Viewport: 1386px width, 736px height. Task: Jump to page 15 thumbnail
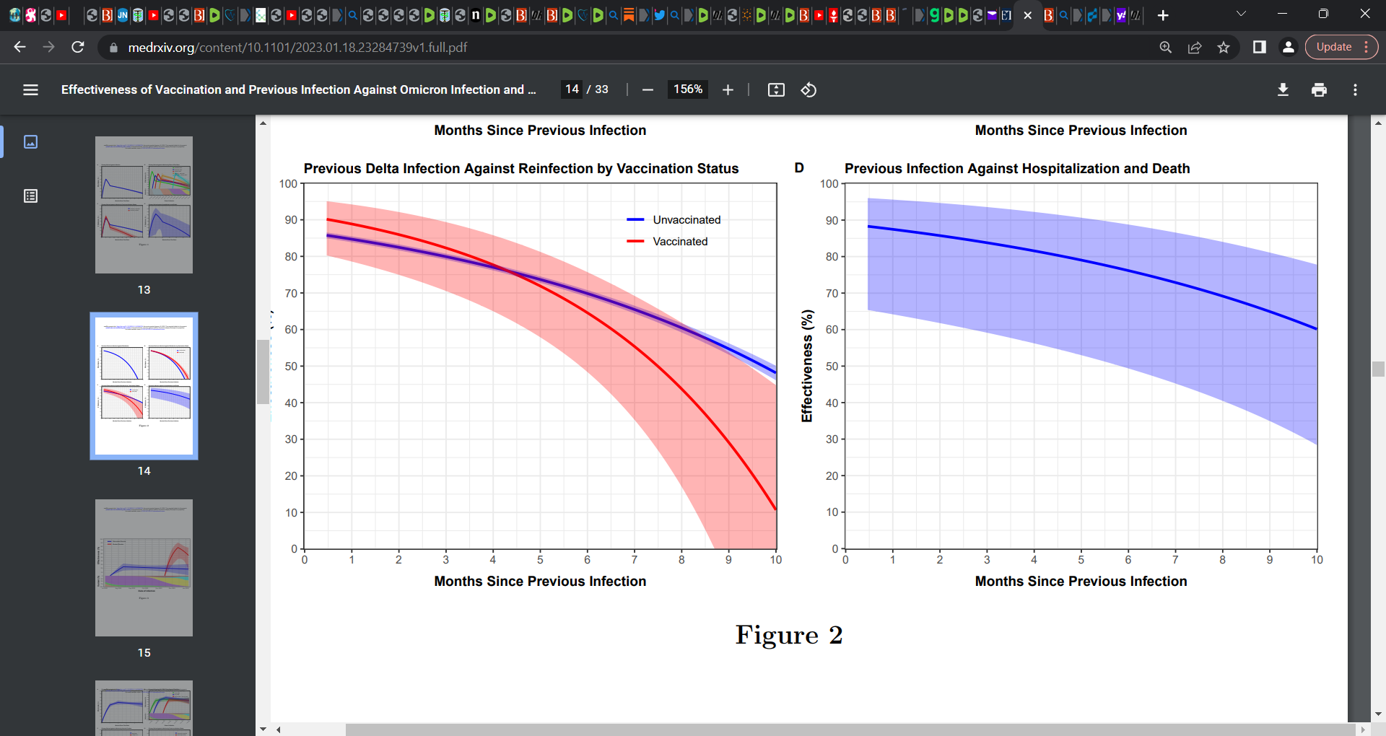point(144,568)
